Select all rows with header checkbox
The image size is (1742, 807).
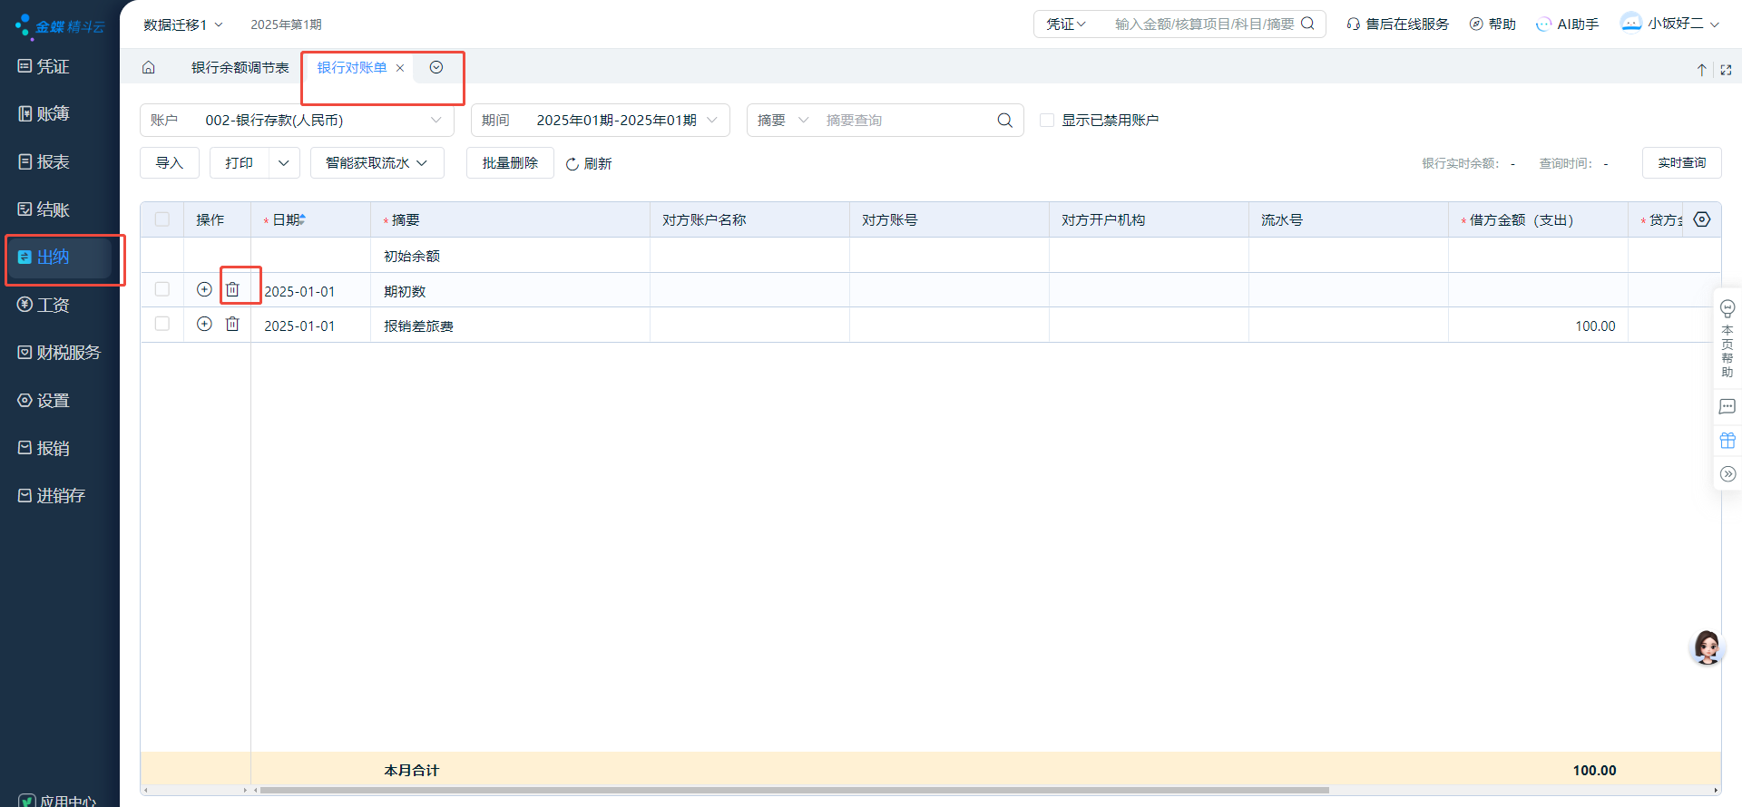coord(162,219)
